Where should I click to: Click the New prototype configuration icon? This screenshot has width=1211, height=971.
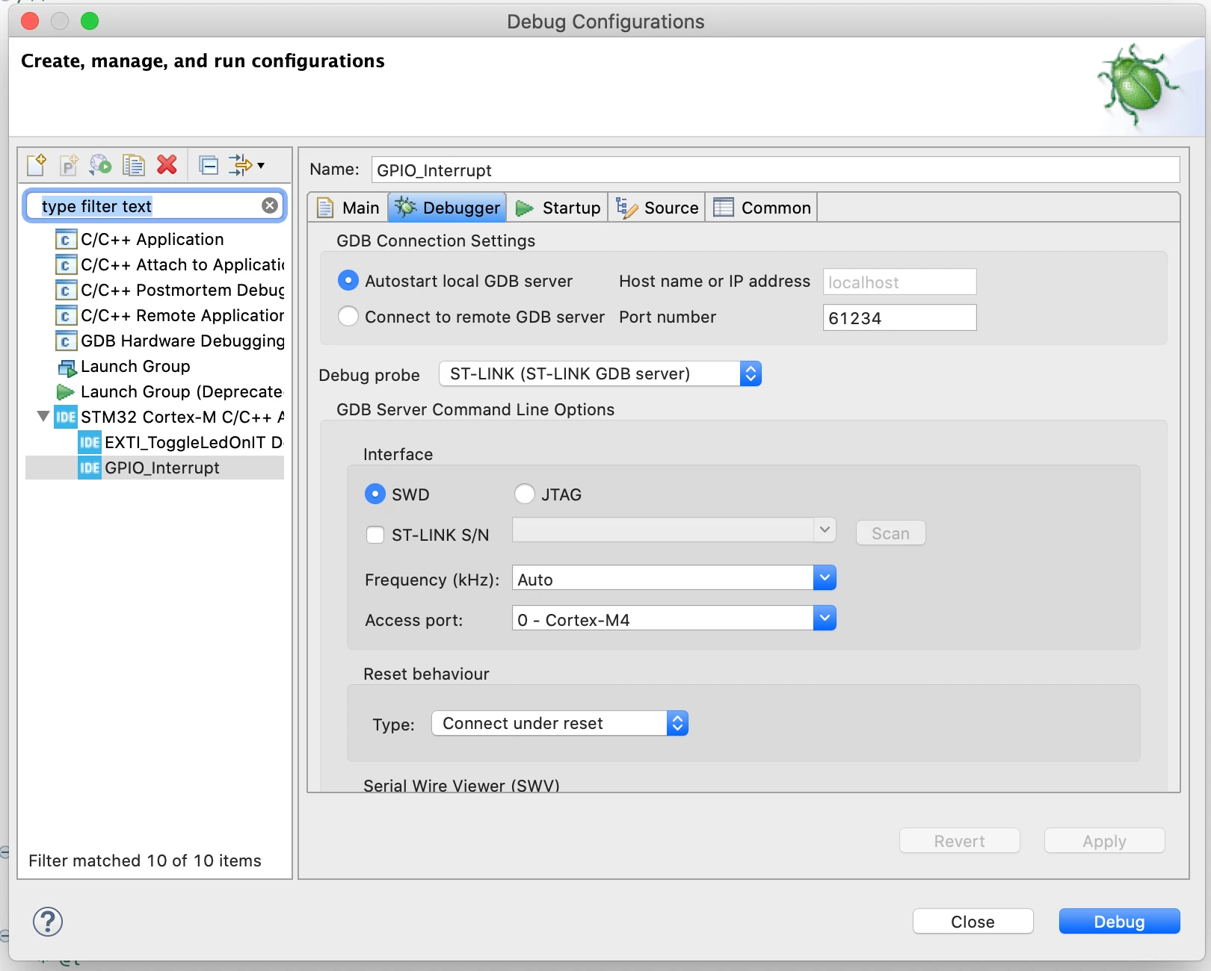[x=69, y=164]
